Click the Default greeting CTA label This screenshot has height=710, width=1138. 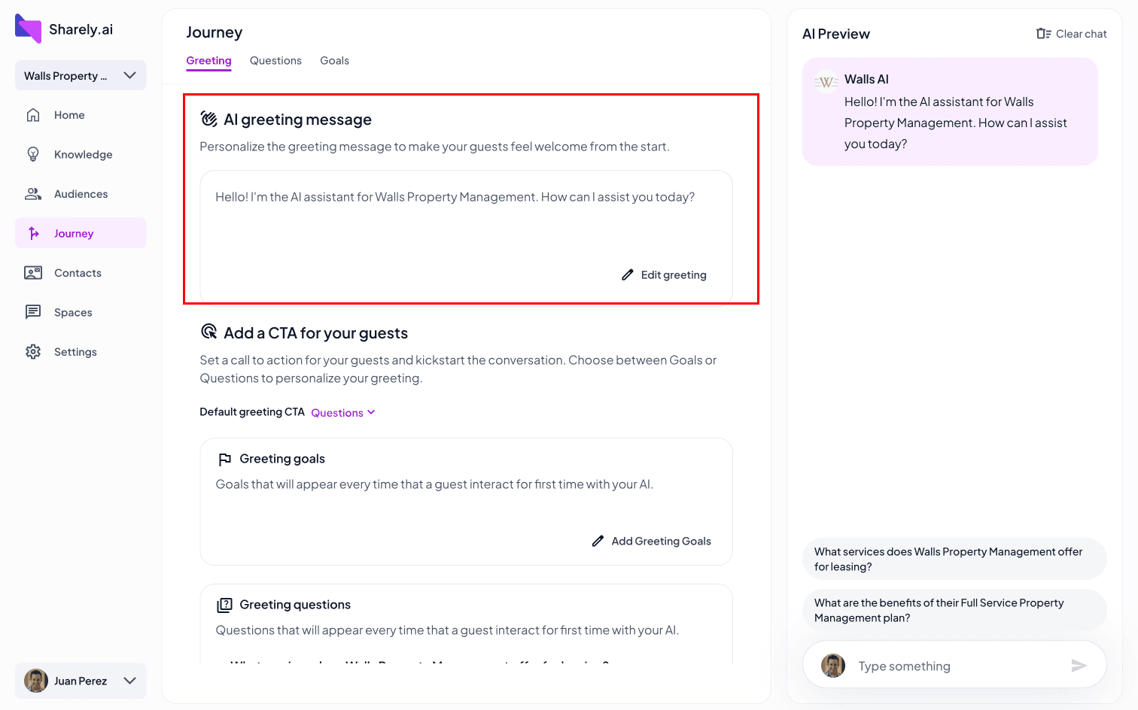(x=252, y=412)
